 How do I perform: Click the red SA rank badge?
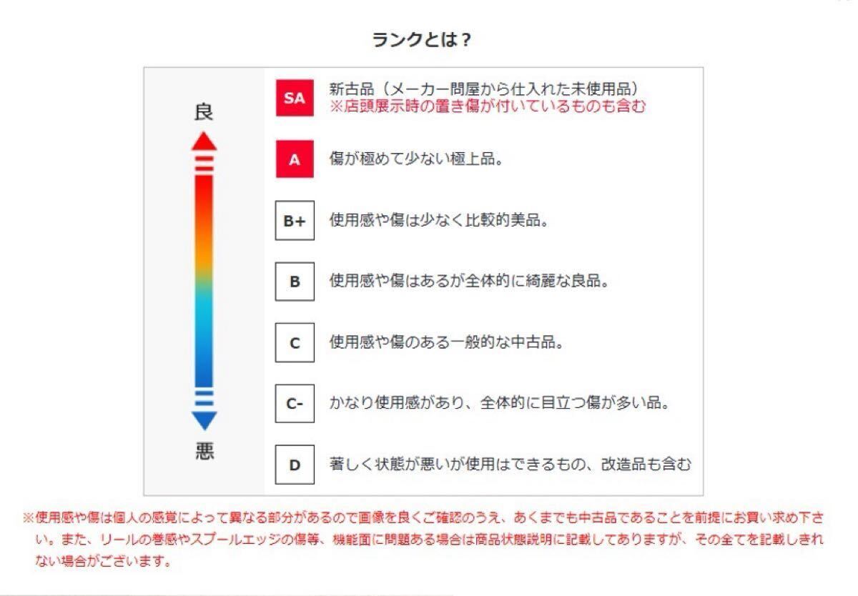(295, 99)
